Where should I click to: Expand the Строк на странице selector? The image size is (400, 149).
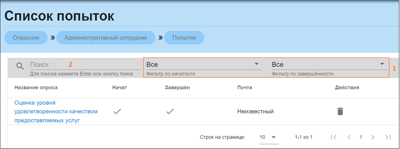[268, 137]
